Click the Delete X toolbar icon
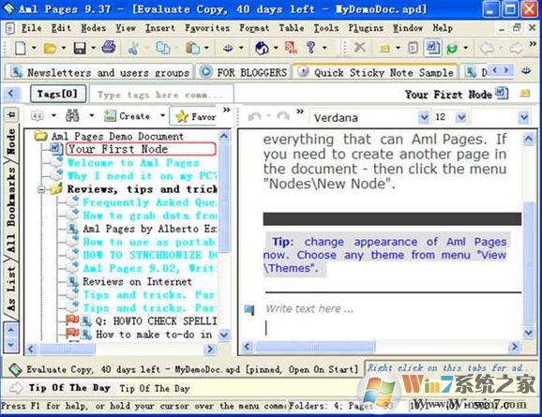Image resolution: width=542 pixels, height=417 pixels. 360,48
